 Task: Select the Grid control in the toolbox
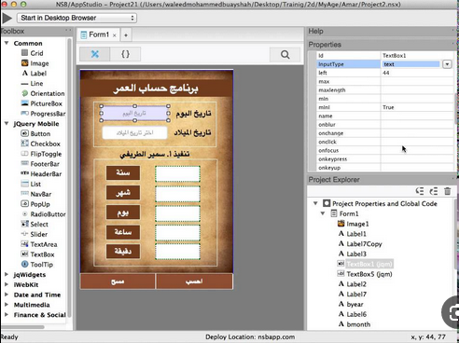pos(32,53)
